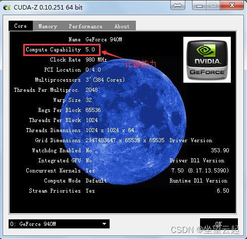This screenshot has height=239, width=247.
Task: Click the CUDA-Z title bar icon
Action: (x=7, y=8)
